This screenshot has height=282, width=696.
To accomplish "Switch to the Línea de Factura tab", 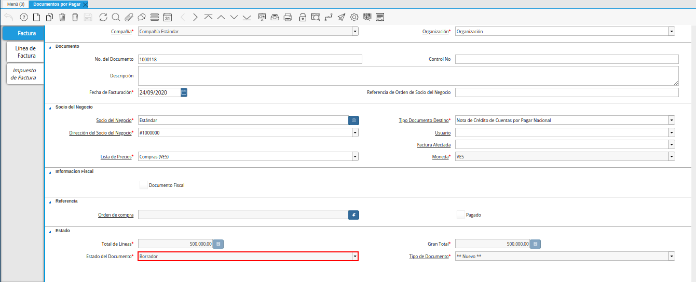I will (25, 52).
